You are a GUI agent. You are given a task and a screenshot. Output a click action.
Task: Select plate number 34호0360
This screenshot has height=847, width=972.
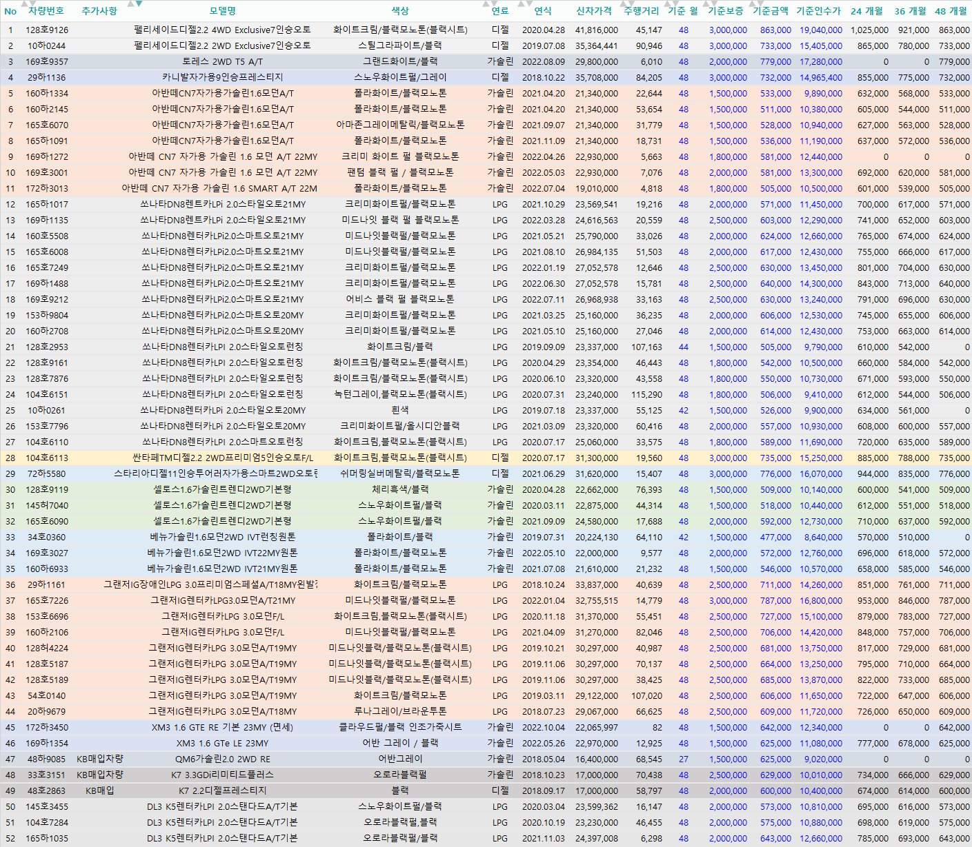click(x=47, y=538)
